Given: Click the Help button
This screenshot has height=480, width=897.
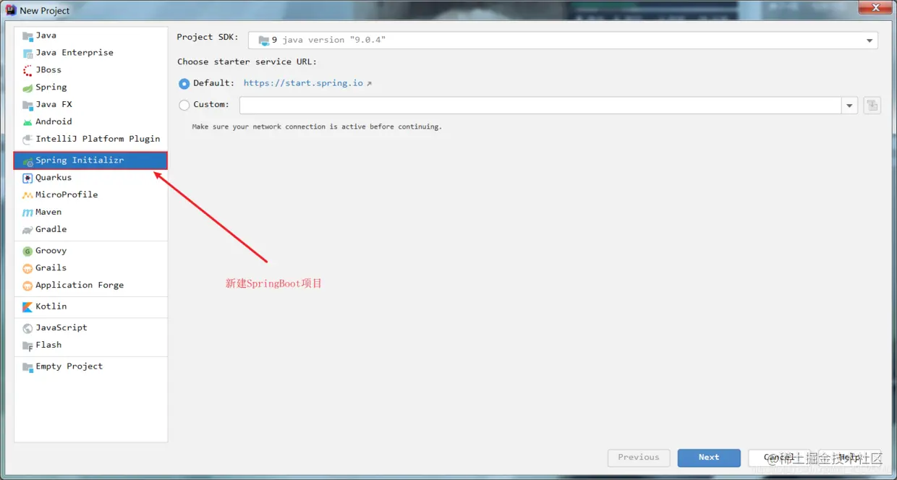Looking at the screenshot, I should (x=849, y=458).
